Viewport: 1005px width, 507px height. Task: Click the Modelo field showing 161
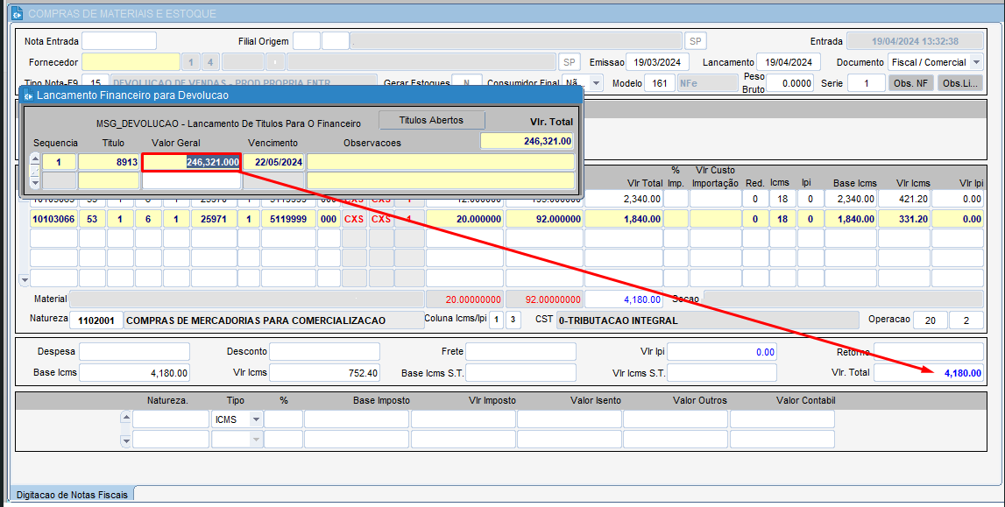click(660, 83)
